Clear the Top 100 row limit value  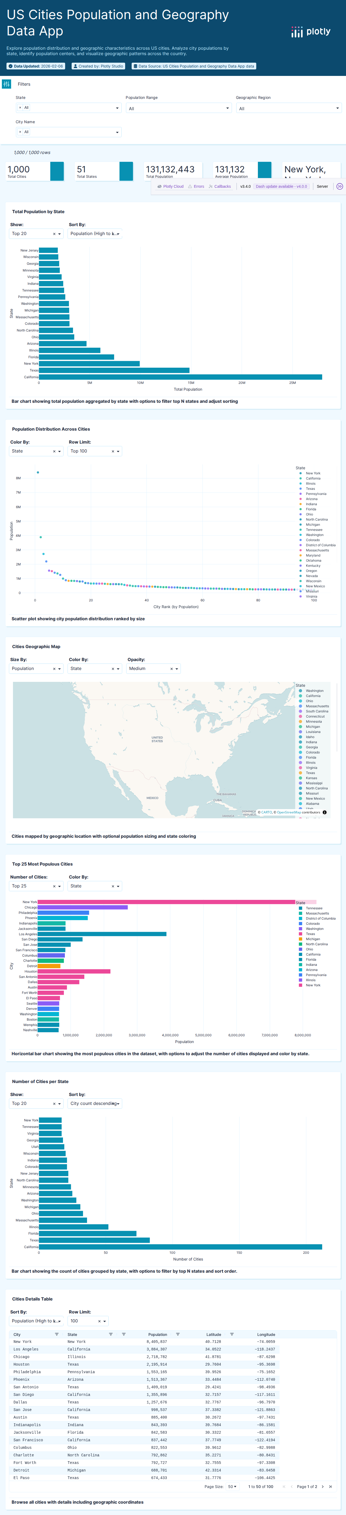(113, 452)
